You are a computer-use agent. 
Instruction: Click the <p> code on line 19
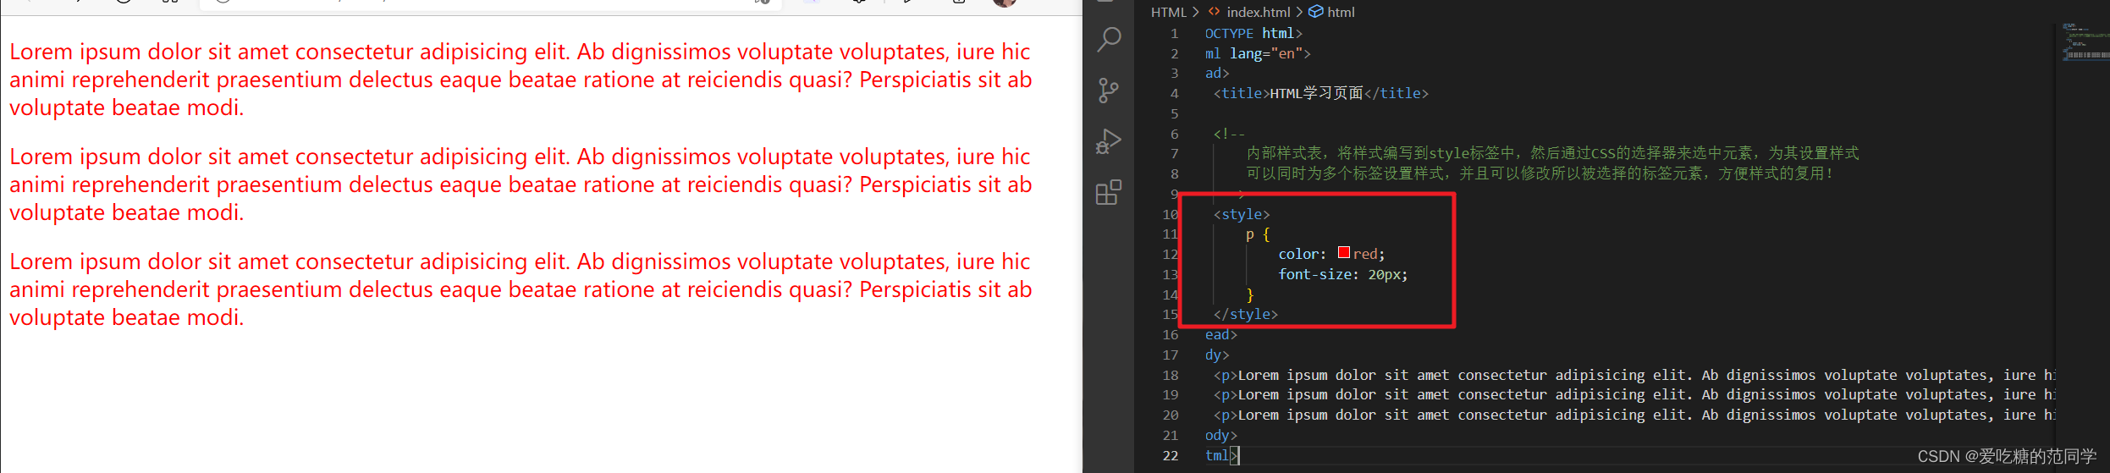tap(1633, 394)
